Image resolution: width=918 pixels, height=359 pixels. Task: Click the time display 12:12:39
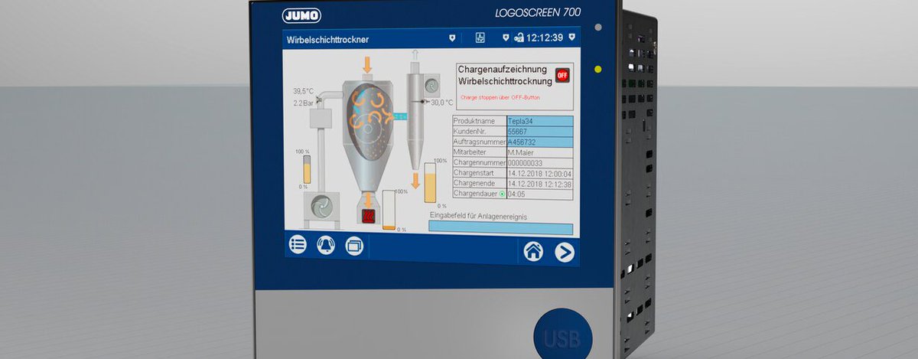pos(545,38)
